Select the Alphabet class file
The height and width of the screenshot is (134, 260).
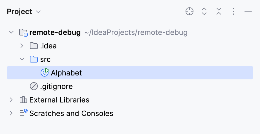(66, 73)
